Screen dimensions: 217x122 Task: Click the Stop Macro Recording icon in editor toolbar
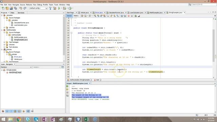point(132,16)
